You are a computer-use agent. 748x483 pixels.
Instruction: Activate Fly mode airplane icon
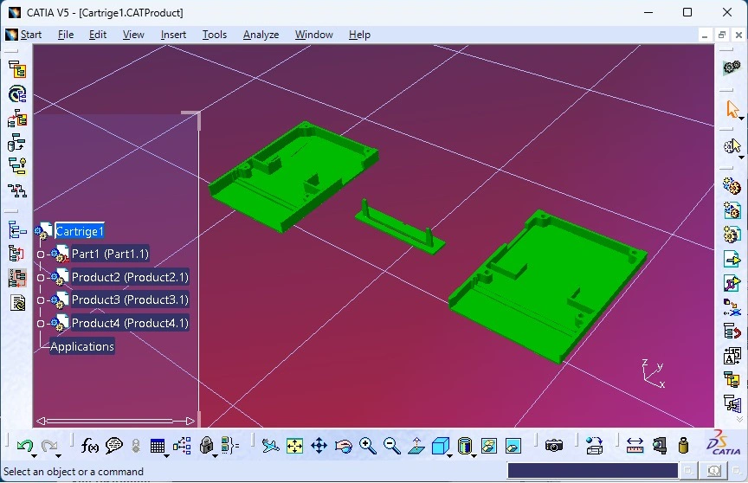tap(270, 446)
